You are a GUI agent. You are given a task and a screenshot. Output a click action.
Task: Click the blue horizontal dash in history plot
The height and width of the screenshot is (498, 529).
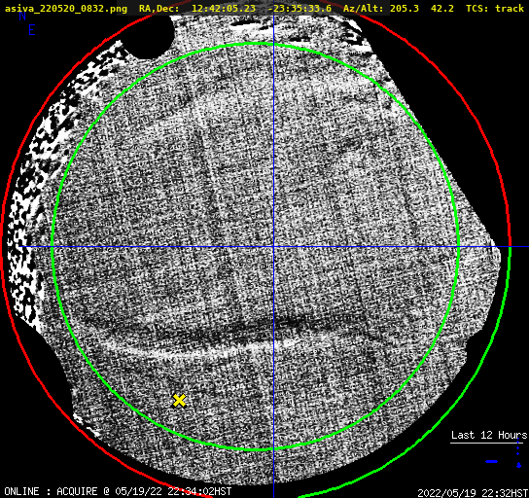pyautogui.click(x=491, y=462)
